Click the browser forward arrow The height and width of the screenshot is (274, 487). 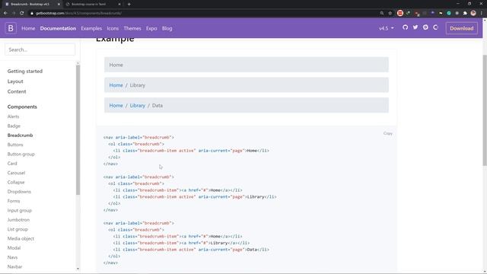click(x=14, y=13)
